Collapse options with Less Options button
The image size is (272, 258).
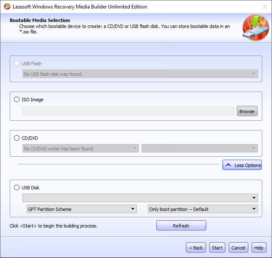tap(242, 165)
